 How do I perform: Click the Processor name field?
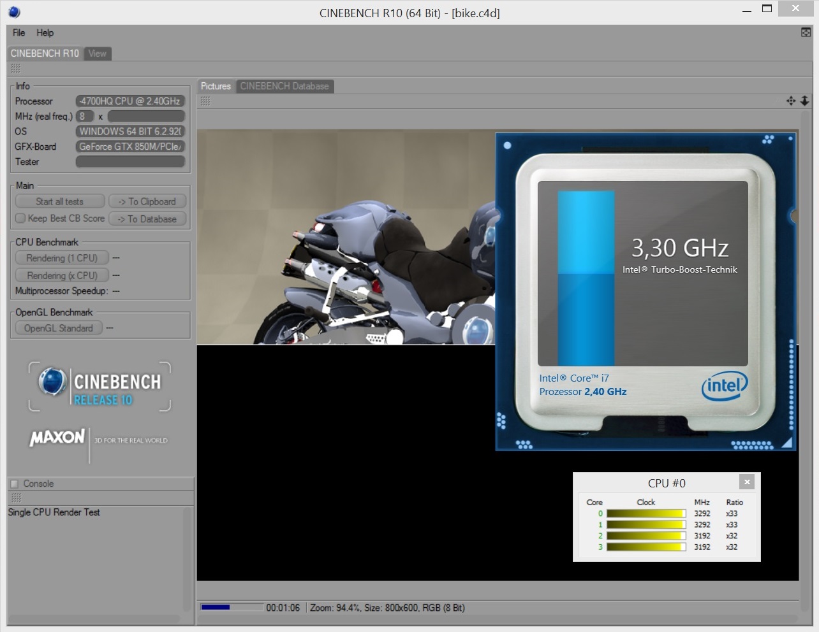tap(130, 101)
